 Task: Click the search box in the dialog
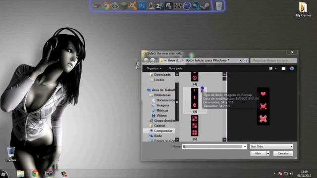click(273, 60)
